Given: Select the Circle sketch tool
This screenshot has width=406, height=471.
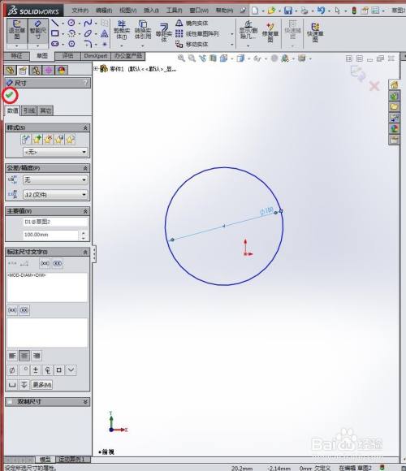Looking at the screenshot, I should pos(71,23).
